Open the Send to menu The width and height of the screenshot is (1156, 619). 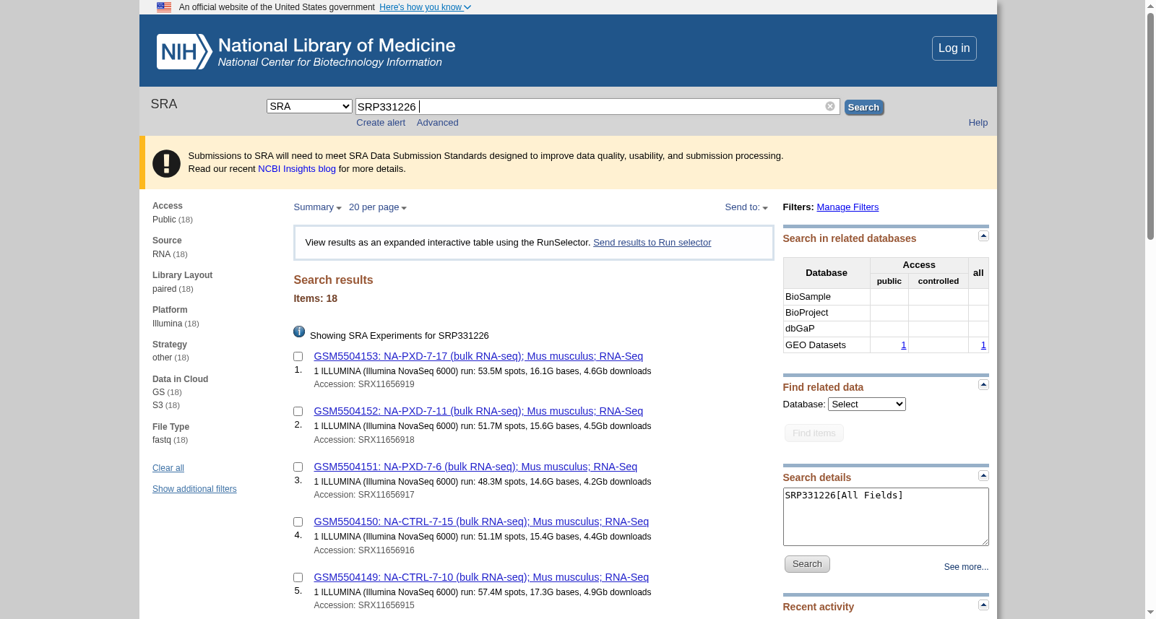pos(746,207)
